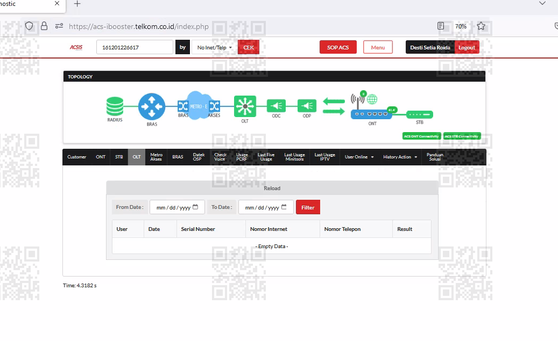Screen dimensions: 558x341
Task: Click the by button next to search
Action: 182,47
